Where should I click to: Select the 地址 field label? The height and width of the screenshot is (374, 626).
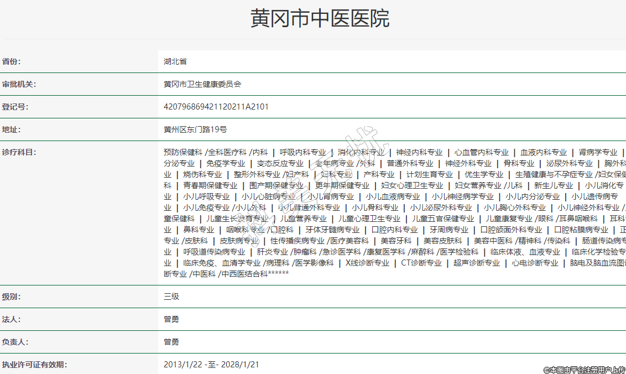click(x=11, y=129)
